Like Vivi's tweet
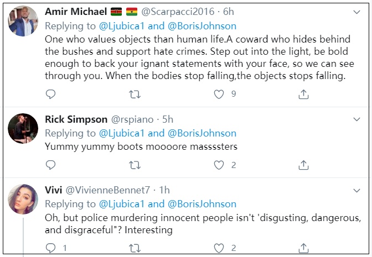 point(219,248)
